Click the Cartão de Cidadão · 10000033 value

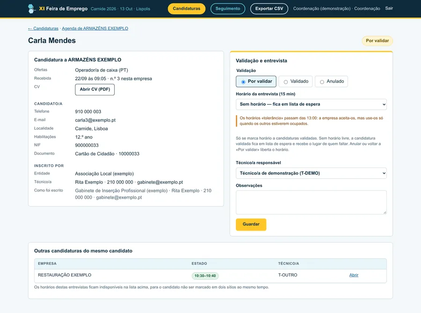(x=107, y=154)
